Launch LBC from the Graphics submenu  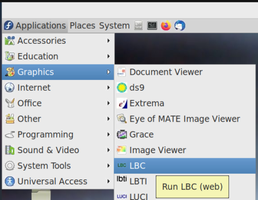185,166
